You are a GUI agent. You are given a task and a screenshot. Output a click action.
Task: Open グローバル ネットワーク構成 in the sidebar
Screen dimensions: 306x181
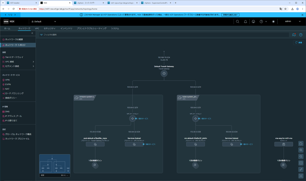pos(18,134)
